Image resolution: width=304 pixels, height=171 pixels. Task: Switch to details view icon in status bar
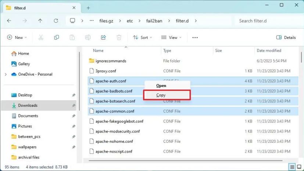point(292,167)
